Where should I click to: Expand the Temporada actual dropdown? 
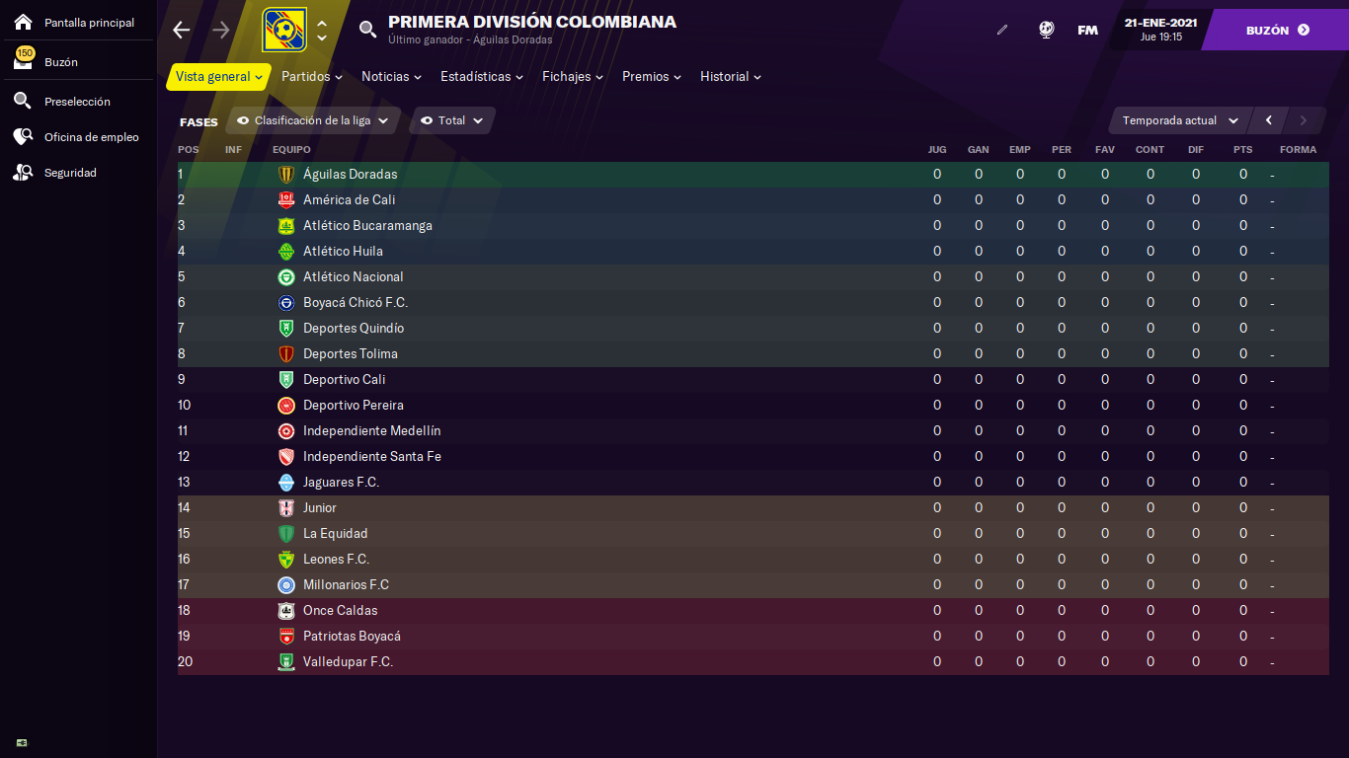click(1180, 120)
